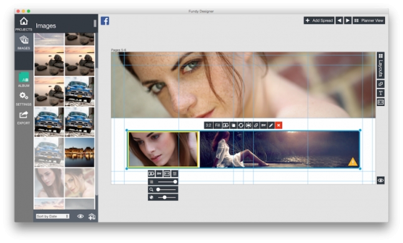403x243 pixels.
Task: Toggle the guides eye icon at canvas right
Action: 381,180
